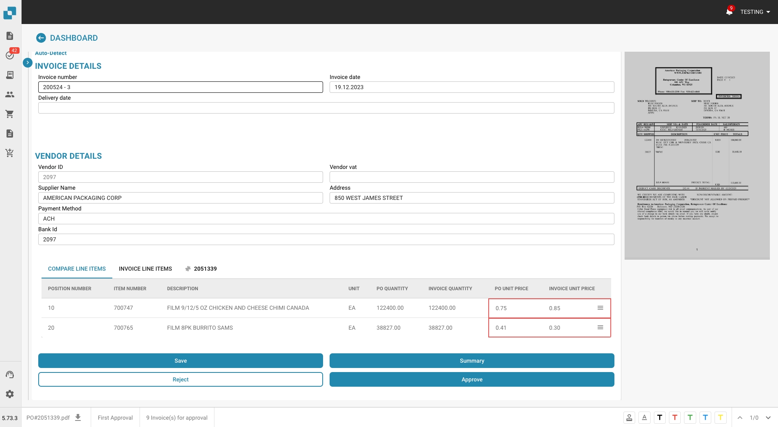Viewport: 778px width, 427px height.
Task: Click into the Delivery date field
Action: (326, 108)
